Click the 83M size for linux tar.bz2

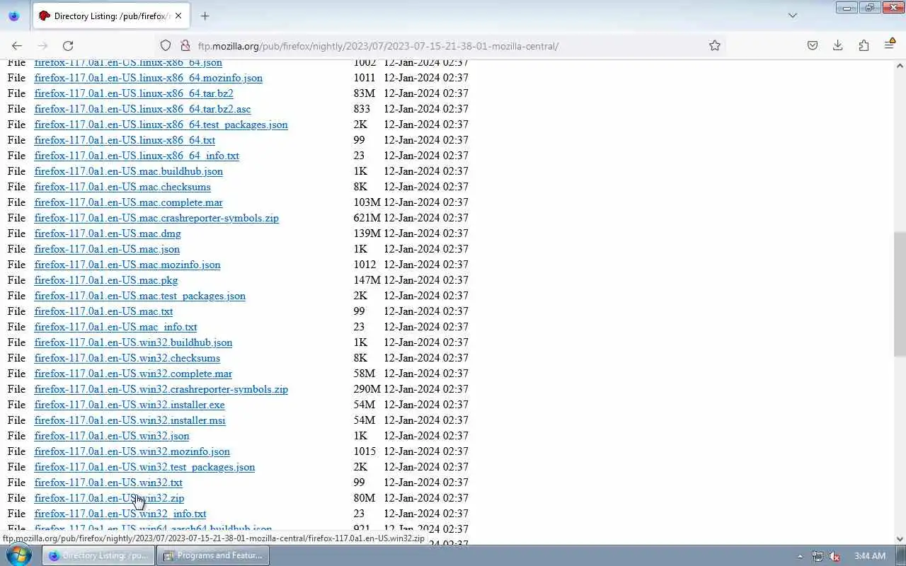tap(365, 93)
